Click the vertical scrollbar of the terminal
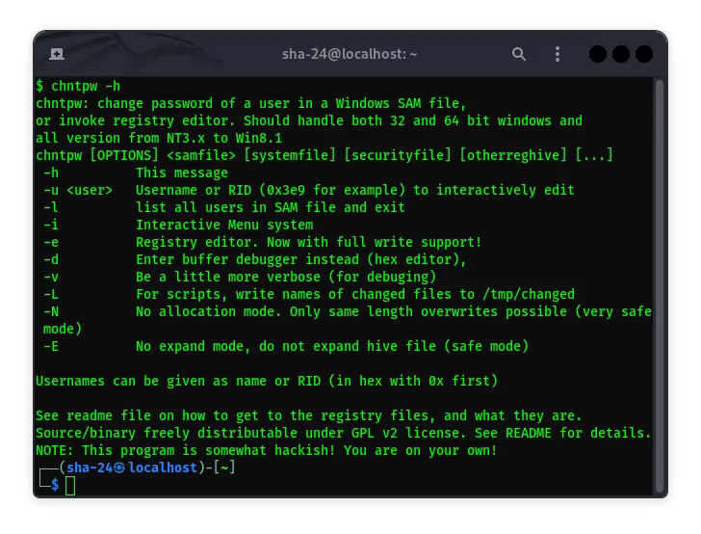Screen dimensions: 701x534 point(659,280)
